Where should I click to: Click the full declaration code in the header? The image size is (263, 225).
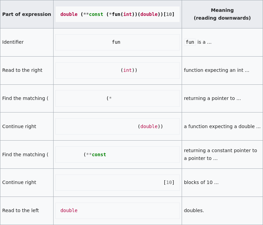coord(117,14)
